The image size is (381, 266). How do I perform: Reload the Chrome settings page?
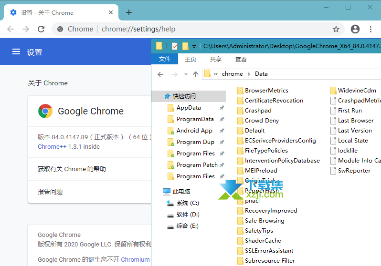41,29
